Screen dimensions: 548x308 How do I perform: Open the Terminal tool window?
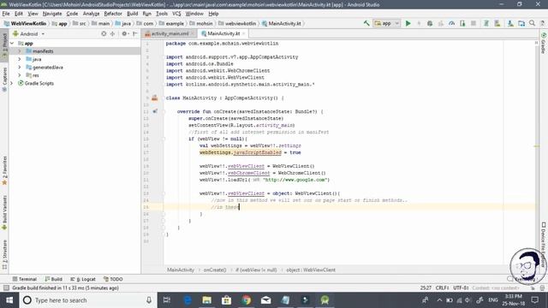(x=25, y=279)
